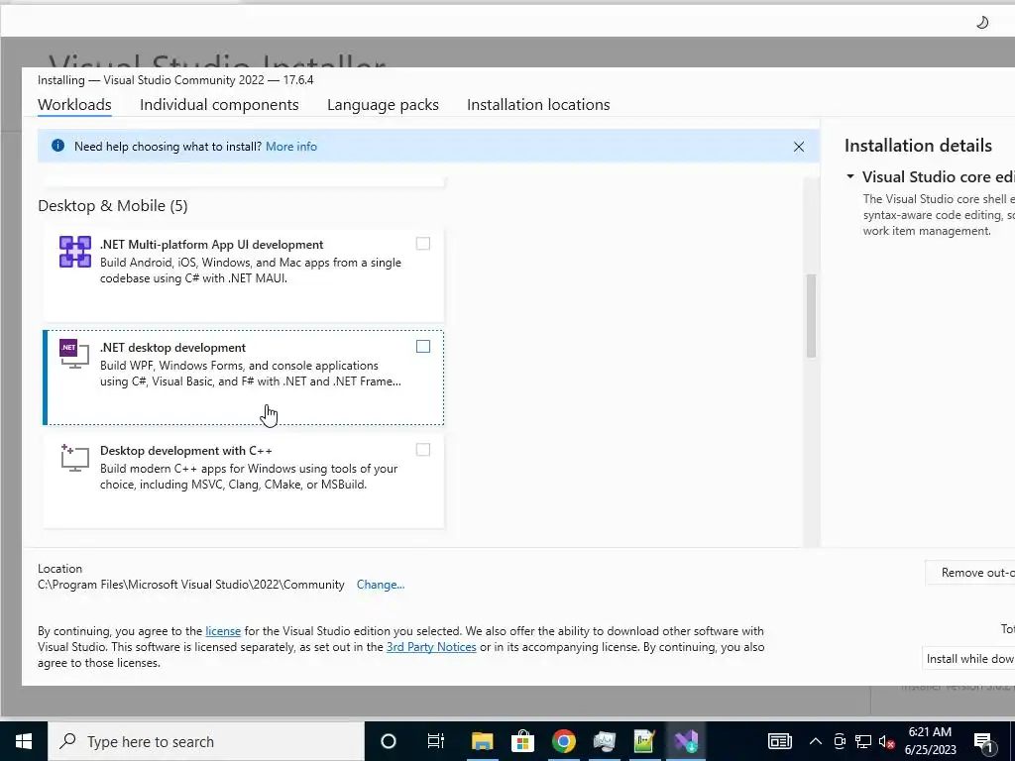Open the Language packs tab
This screenshot has width=1015, height=761.
[x=383, y=104]
